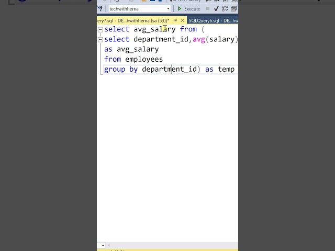Click the Cancel Executing Query stop icon
Viewport: 335px width, 251px height.
point(208,8)
